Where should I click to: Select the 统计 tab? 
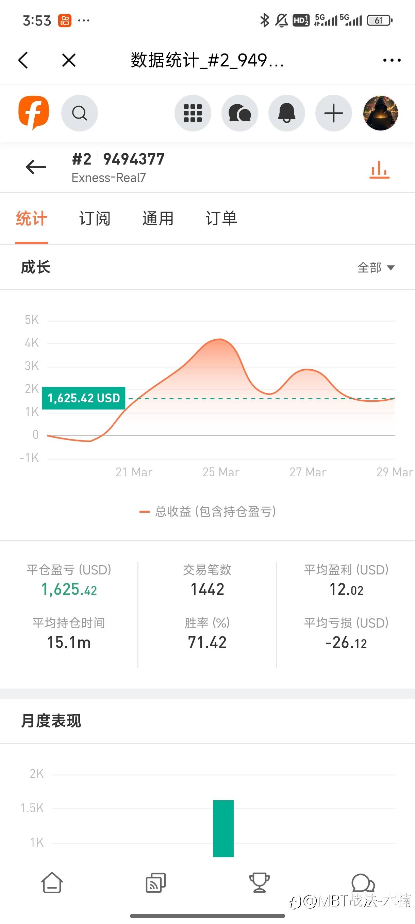pyautogui.click(x=32, y=218)
